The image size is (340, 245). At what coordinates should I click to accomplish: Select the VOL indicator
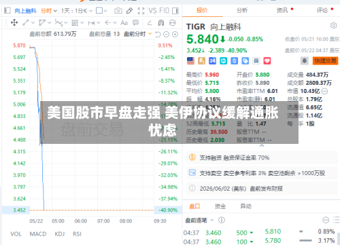coord(16,234)
